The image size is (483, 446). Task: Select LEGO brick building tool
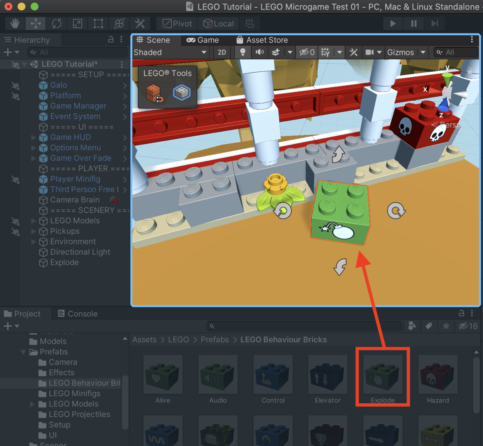(154, 93)
